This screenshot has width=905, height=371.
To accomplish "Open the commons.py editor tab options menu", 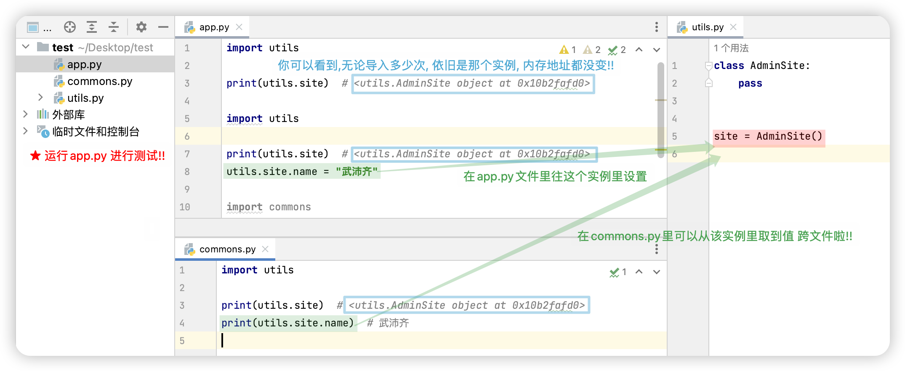I will (x=656, y=249).
